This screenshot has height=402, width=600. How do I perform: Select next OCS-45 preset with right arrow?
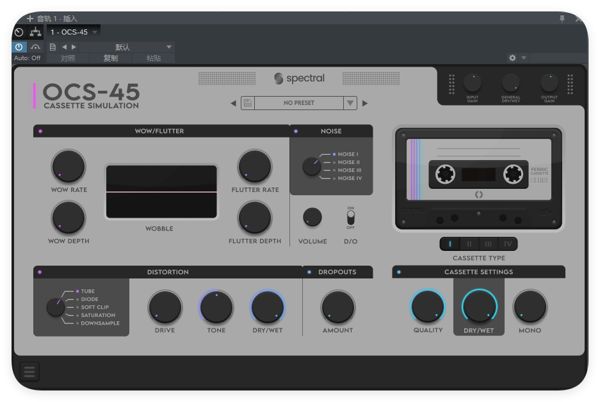(365, 103)
